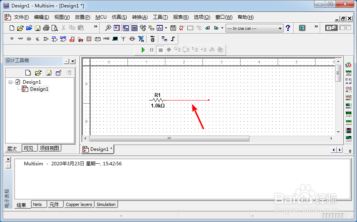Open the 文件(F) menu
This screenshot has height=222, width=357.
(21, 17)
